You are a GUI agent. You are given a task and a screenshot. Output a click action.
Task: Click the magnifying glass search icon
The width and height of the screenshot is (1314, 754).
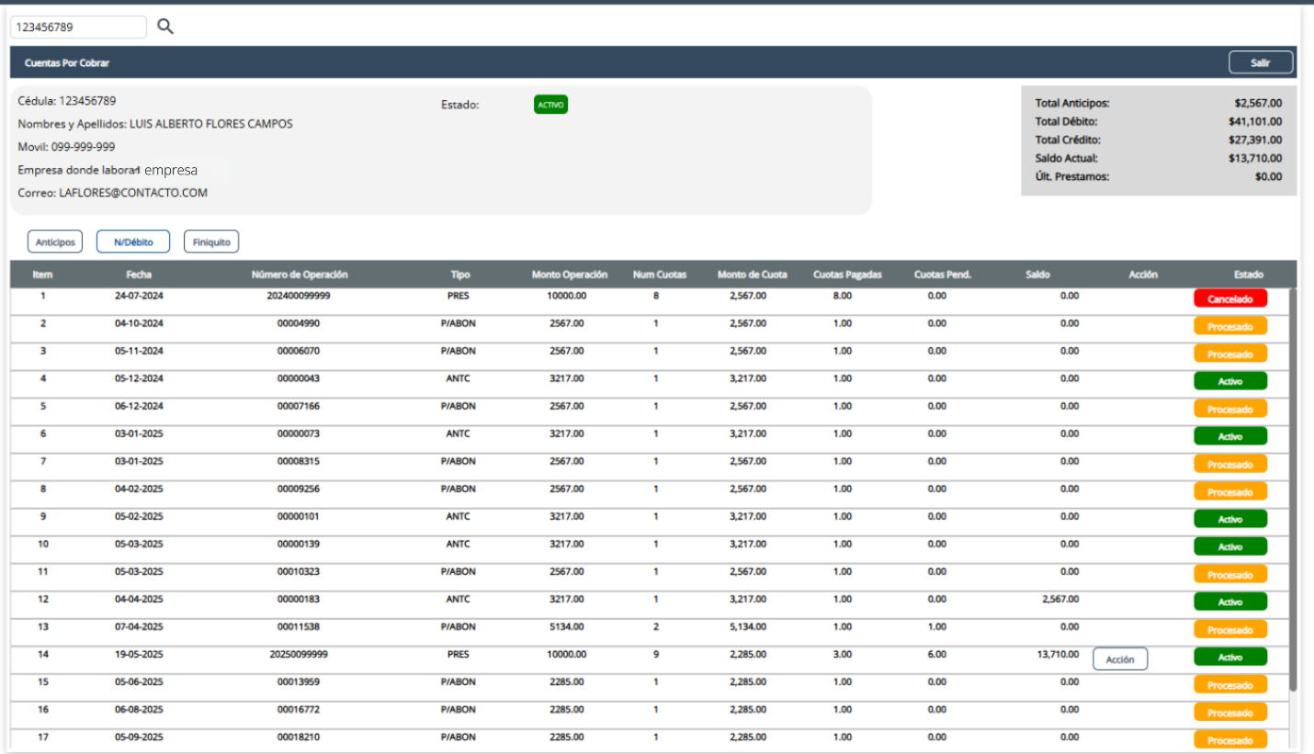click(165, 27)
